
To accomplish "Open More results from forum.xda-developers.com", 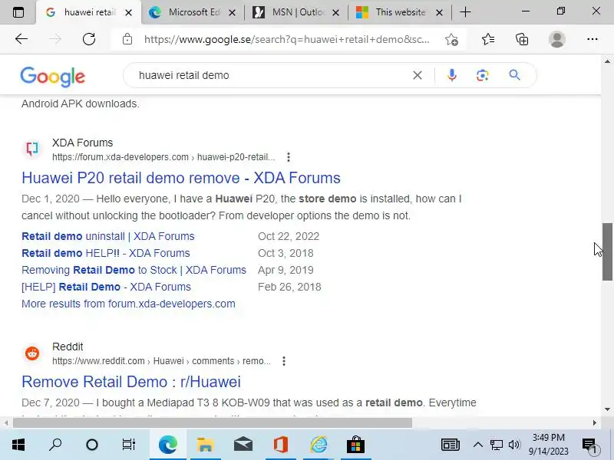I will (x=128, y=304).
